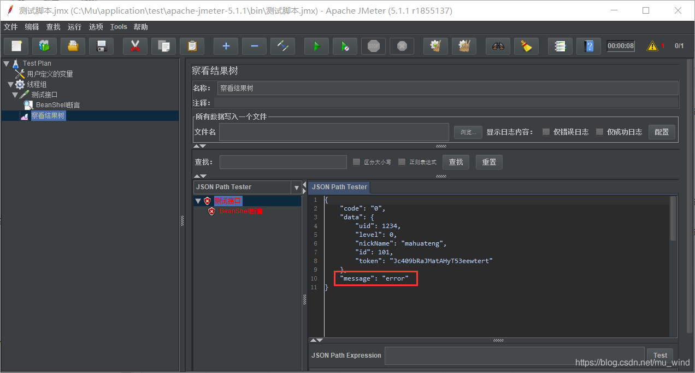
Task: Enable the 仅成功日志 checkbox
Action: click(599, 132)
